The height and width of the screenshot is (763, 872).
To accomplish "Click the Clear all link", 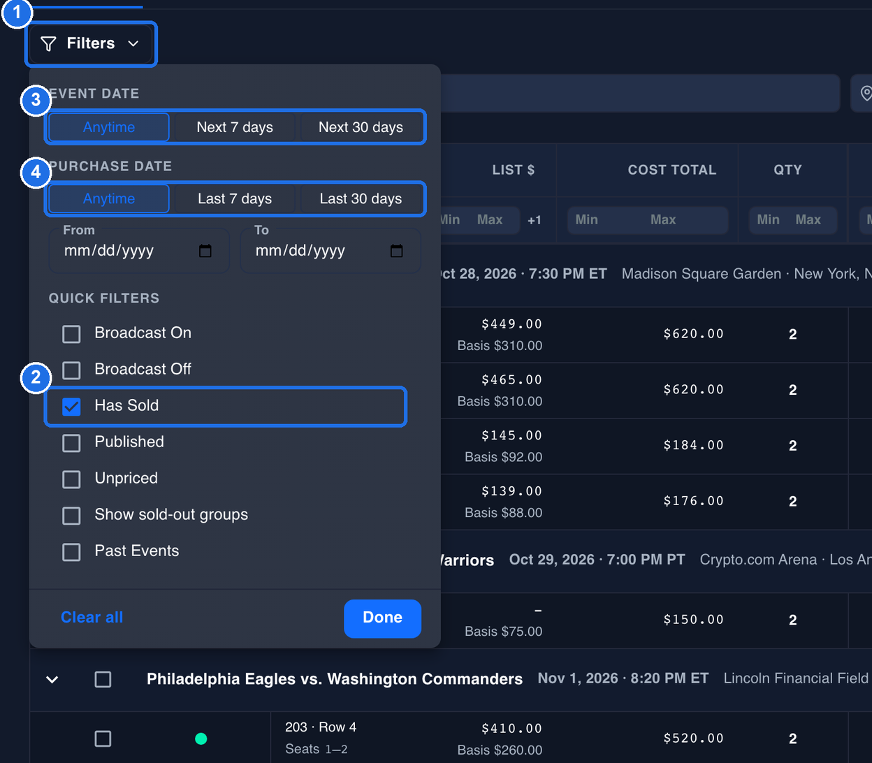I will pos(92,617).
